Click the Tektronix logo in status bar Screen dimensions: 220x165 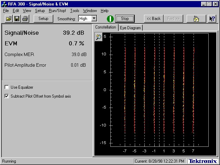(202, 161)
